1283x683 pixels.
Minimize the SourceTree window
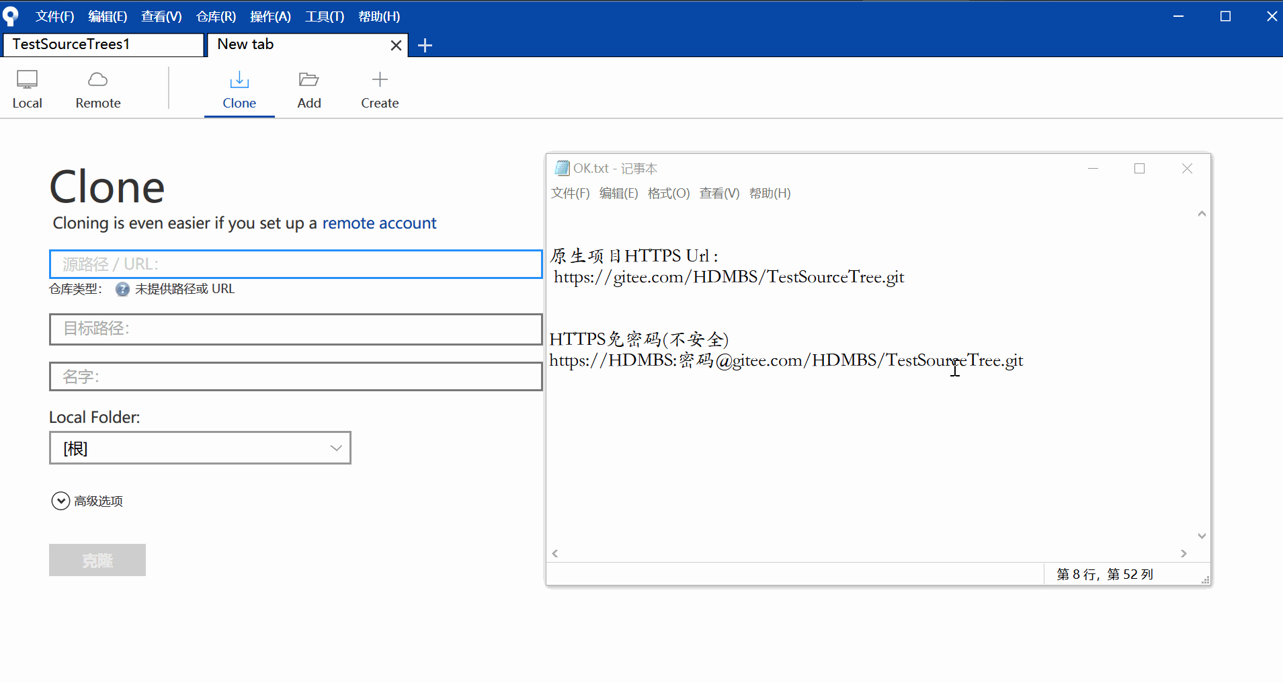point(1178,16)
